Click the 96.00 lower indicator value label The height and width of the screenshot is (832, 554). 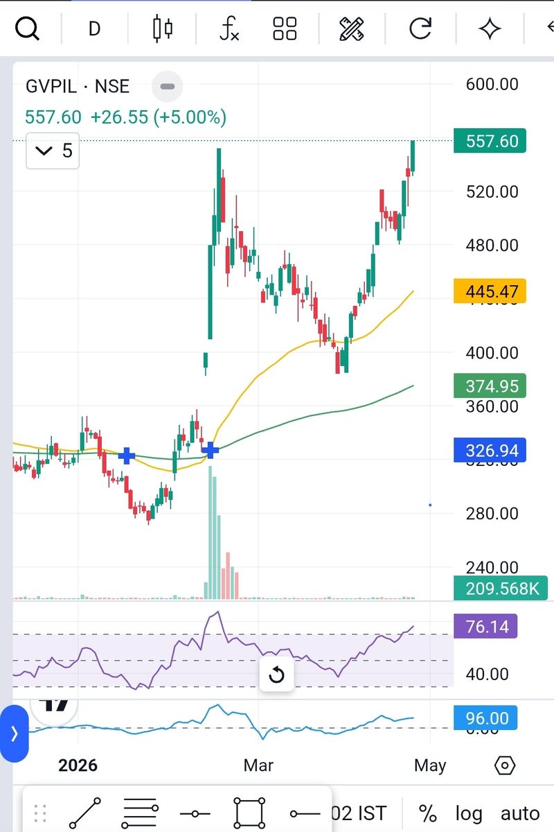pos(485,718)
